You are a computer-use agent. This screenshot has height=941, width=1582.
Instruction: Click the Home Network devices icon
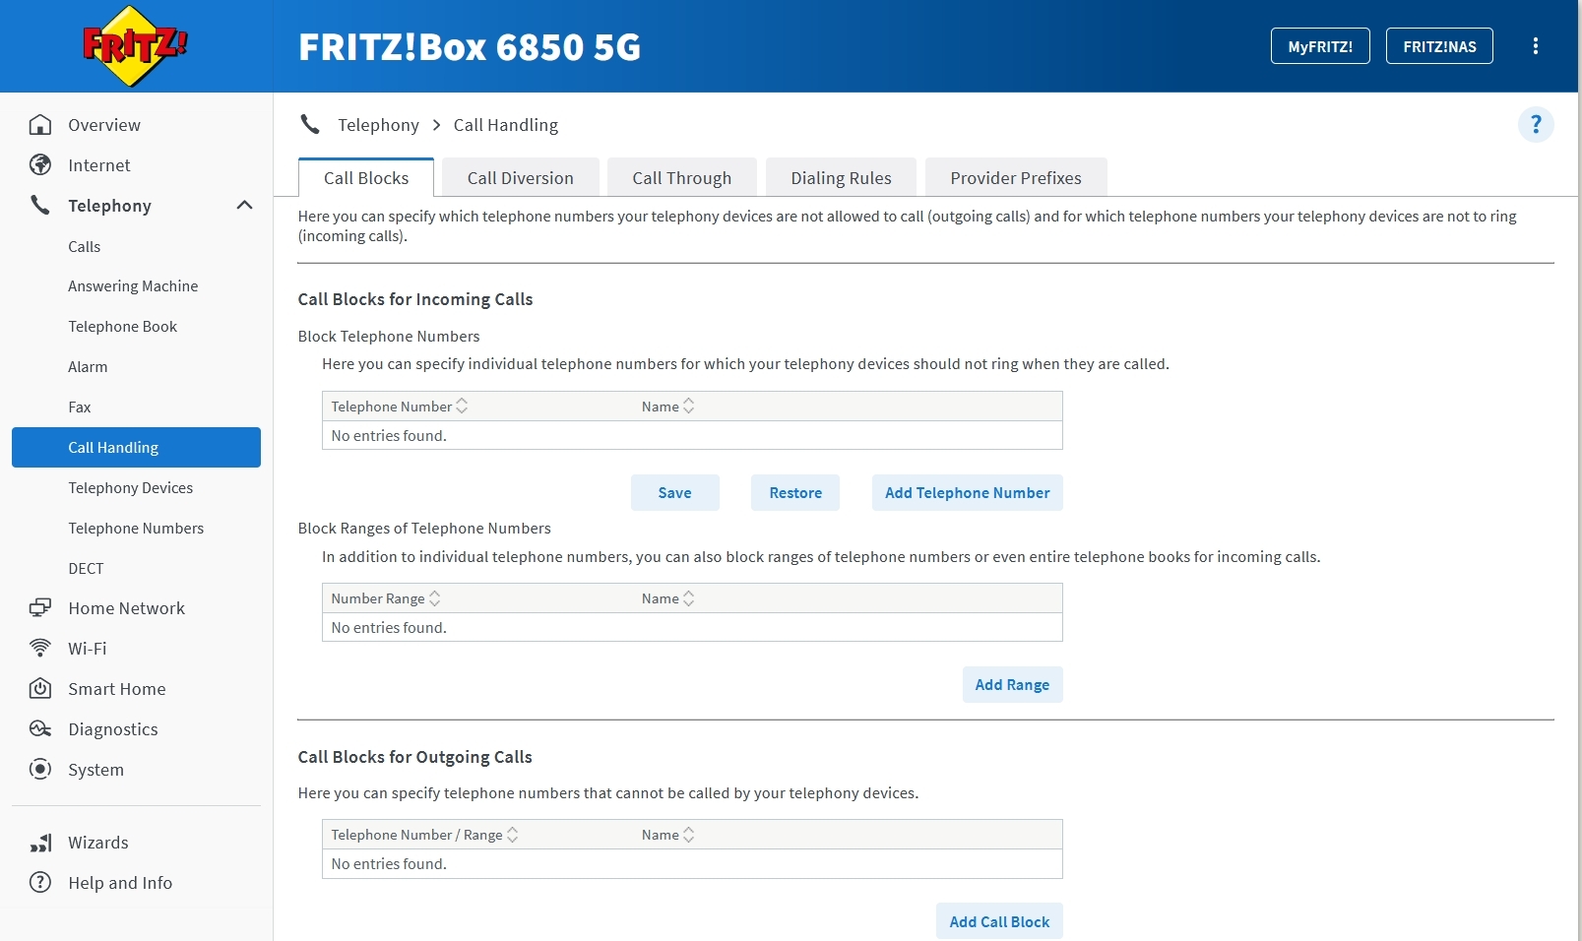pos(40,608)
